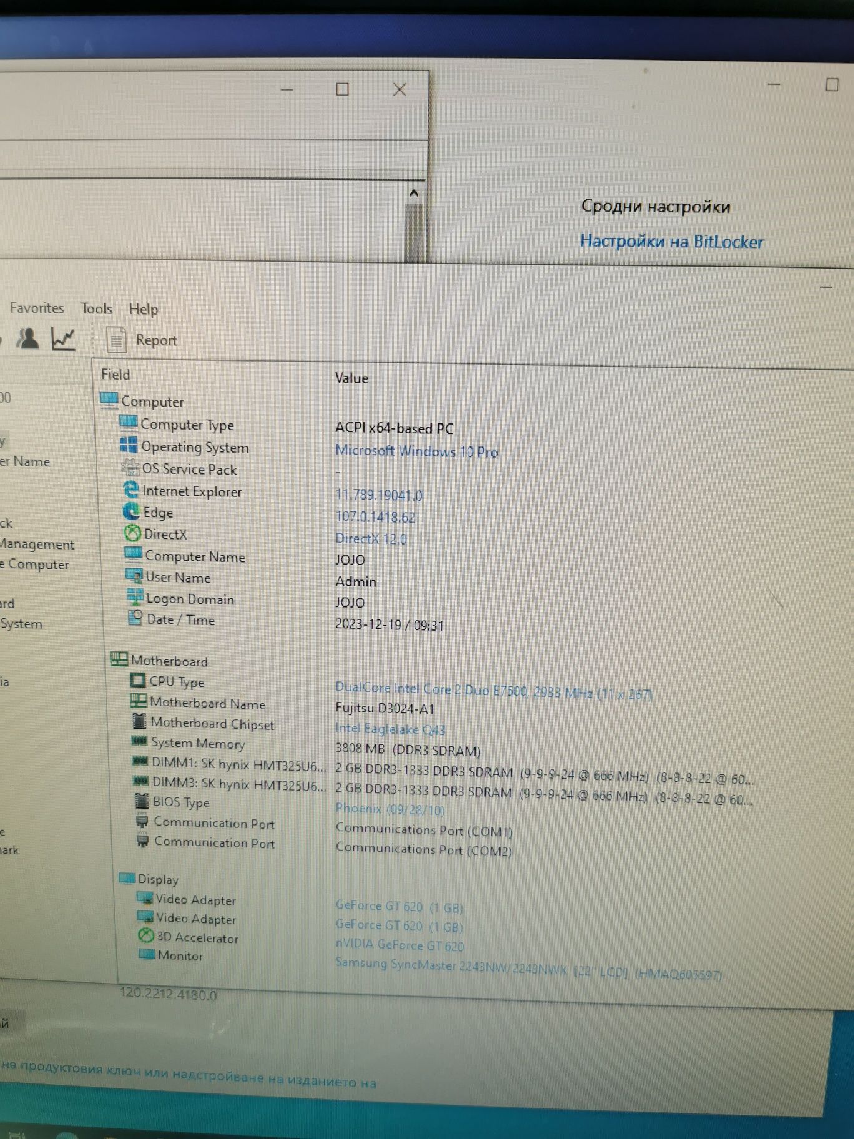
Task: Select the ACPI x64-based PC value
Action: (x=395, y=428)
